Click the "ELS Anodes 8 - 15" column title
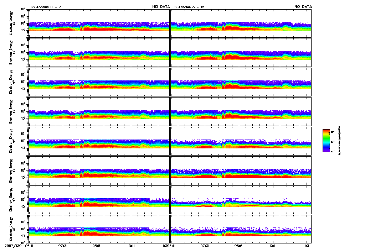 [187, 7]
